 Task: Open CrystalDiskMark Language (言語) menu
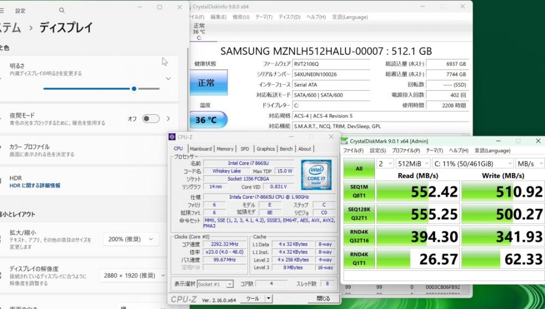tap(493, 151)
